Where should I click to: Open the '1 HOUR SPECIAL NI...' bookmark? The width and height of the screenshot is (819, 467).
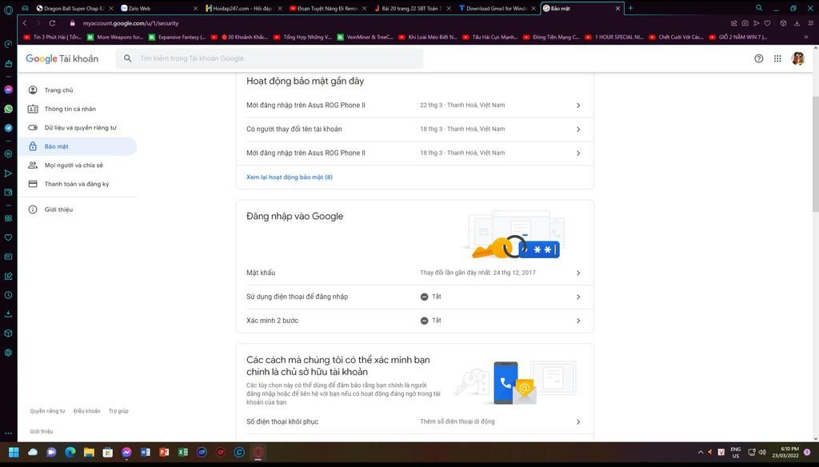(x=614, y=37)
